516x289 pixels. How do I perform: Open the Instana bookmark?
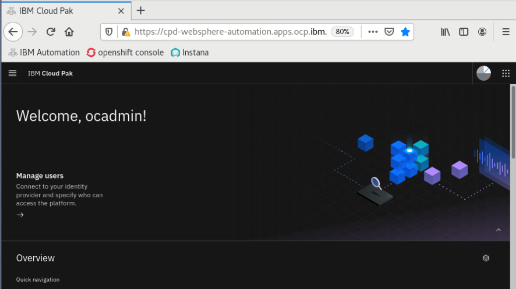coord(189,52)
